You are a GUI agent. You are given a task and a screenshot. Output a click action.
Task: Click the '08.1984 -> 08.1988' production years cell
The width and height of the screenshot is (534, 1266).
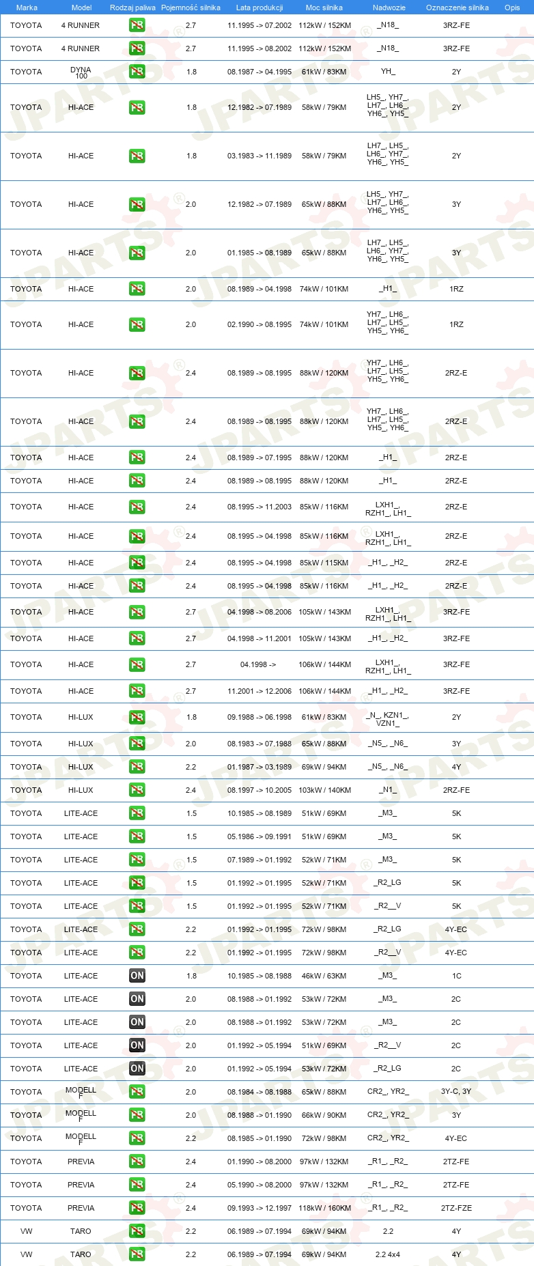(259, 1092)
